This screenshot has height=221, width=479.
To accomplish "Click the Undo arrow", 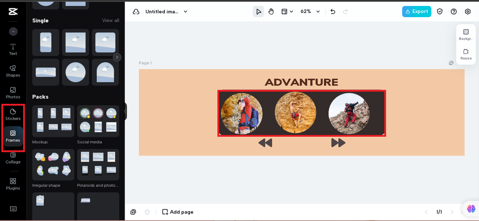I will tap(333, 12).
